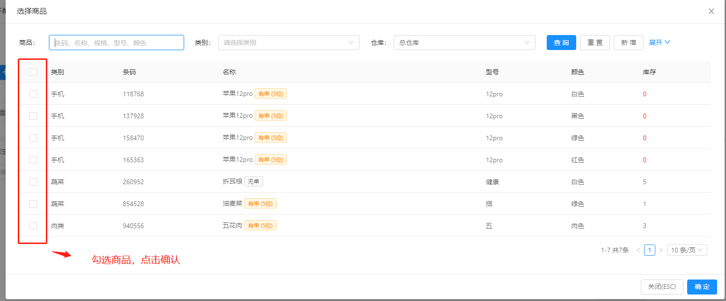Click the 新增 add button

click(x=629, y=43)
